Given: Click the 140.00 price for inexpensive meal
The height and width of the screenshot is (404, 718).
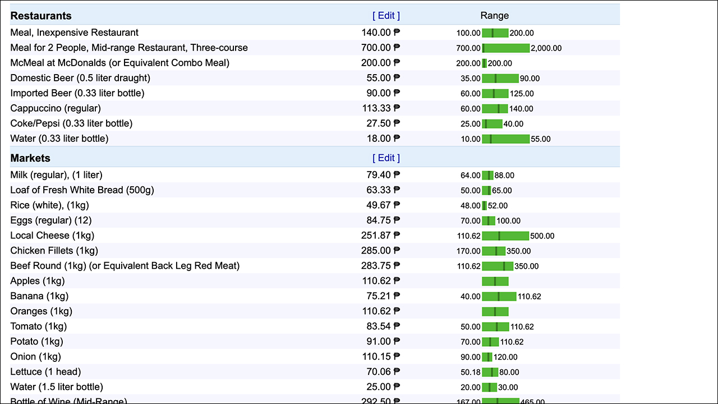Looking at the screenshot, I should 376,33.
